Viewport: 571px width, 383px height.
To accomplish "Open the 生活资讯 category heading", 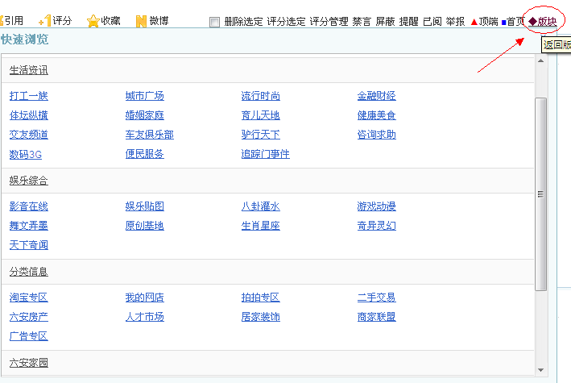I will 29,70.
